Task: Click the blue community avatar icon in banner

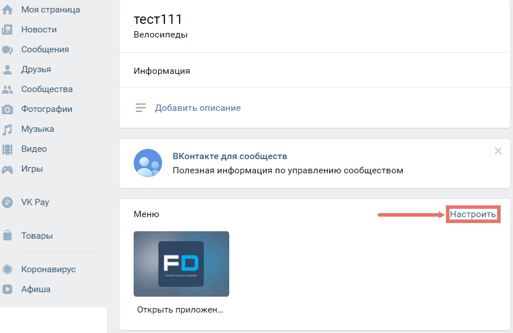Action: click(148, 163)
